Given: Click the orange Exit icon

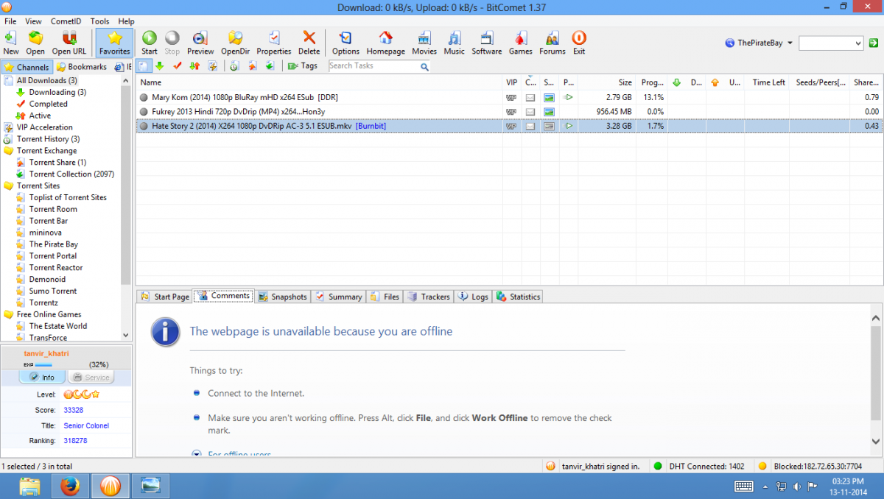Looking at the screenshot, I should [x=579, y=43].
